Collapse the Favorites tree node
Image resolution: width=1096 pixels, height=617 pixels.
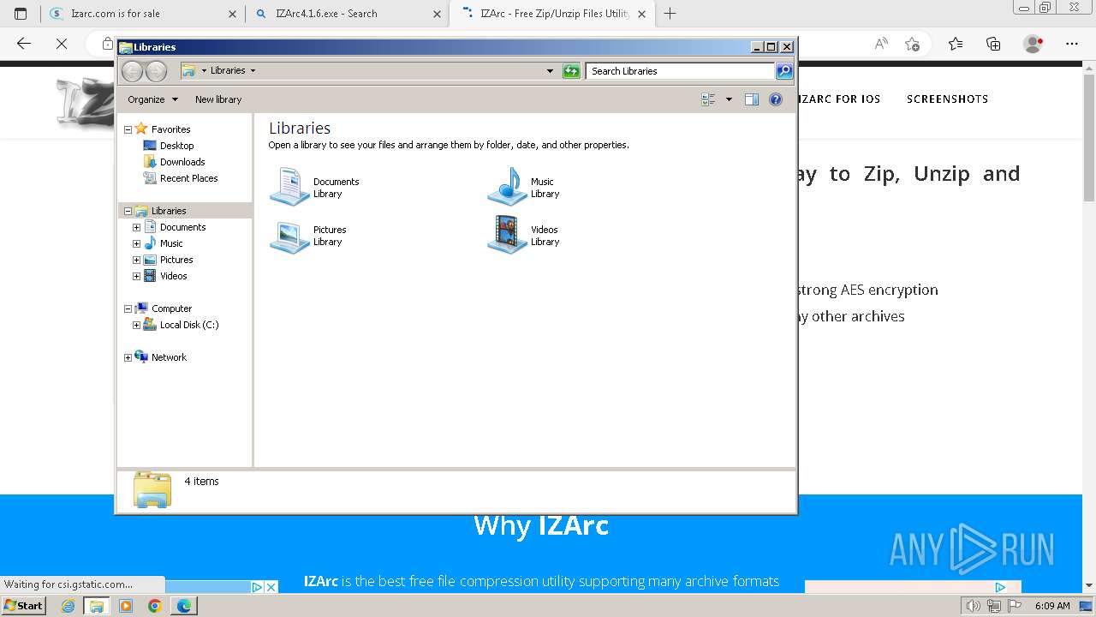point(128,129)
